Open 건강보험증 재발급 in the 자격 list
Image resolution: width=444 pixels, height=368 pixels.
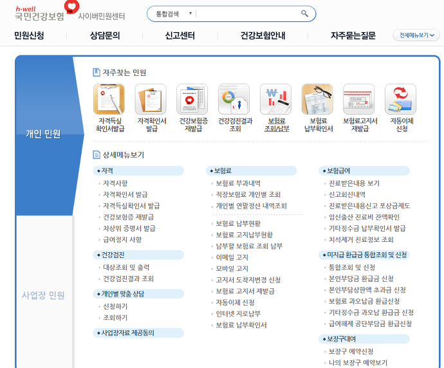click(x=128, y=217)
